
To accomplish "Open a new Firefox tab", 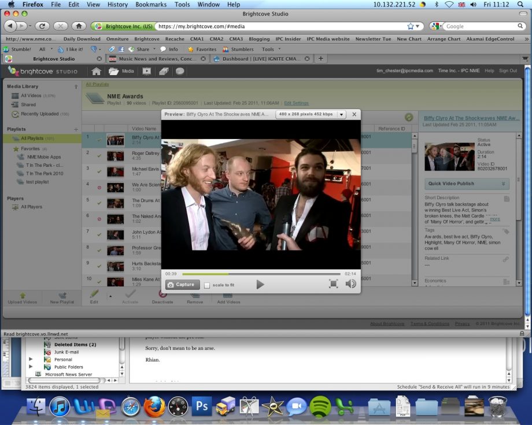I will [x=320, y=59].
